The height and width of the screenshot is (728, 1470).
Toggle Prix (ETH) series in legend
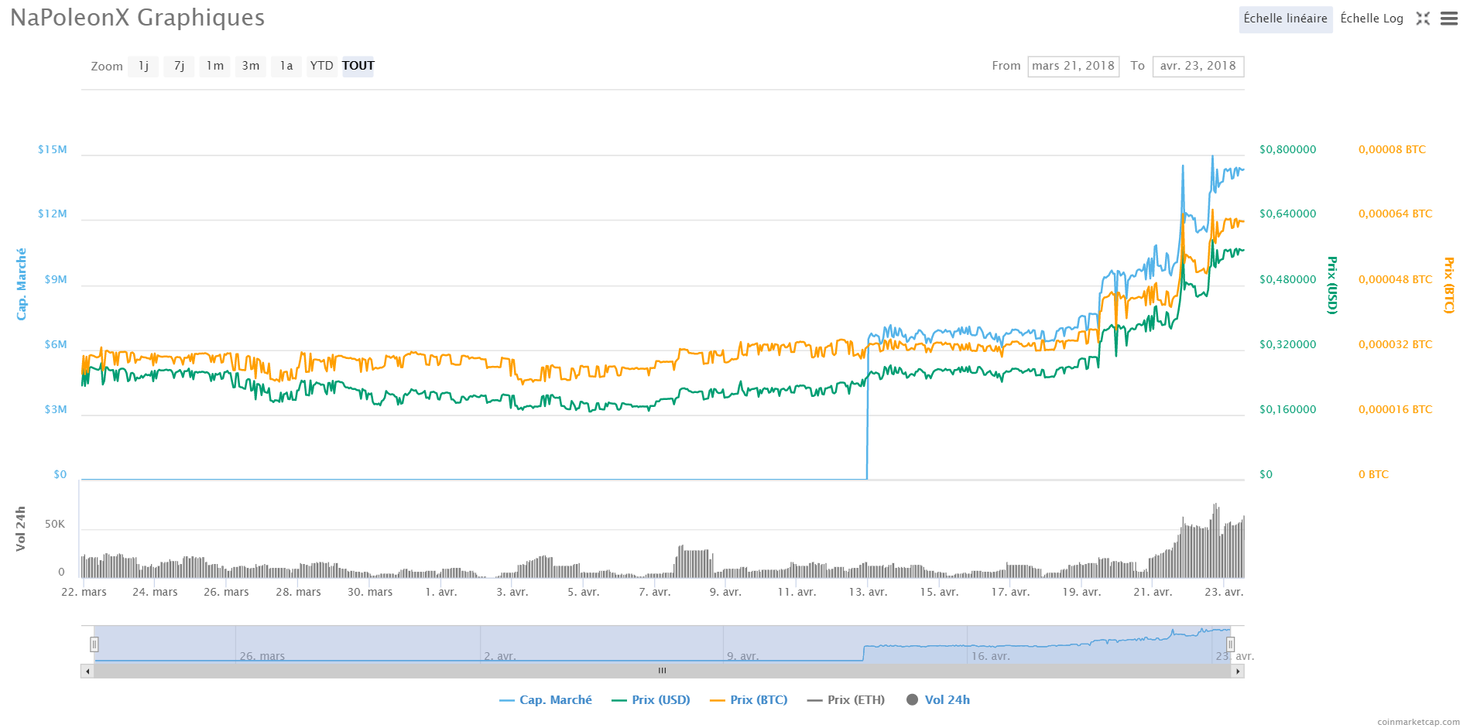[845, 699]
